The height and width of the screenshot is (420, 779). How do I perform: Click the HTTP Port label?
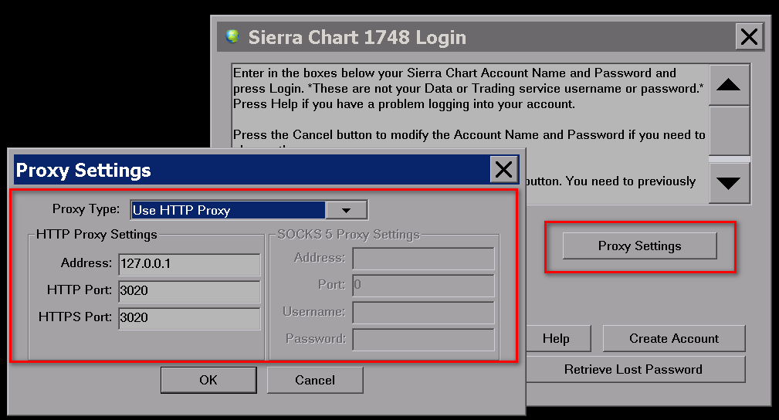point(80,290)
